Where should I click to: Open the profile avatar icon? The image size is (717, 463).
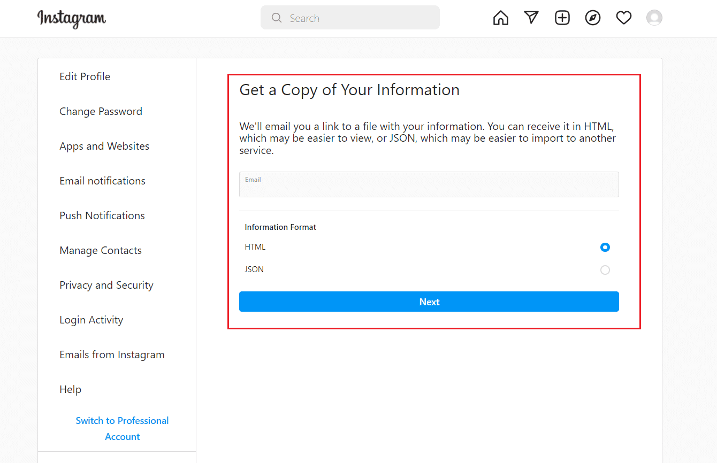(654, 17)
